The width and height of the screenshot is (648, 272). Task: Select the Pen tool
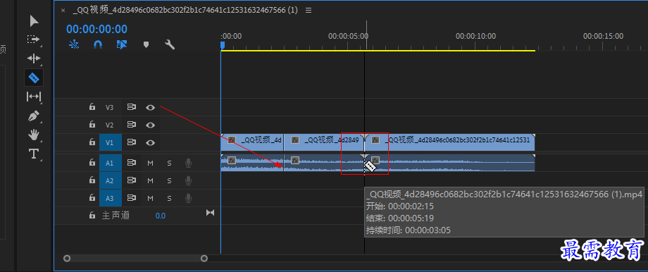(34, 116)
